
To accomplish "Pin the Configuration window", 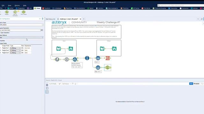I will (42, 19).
